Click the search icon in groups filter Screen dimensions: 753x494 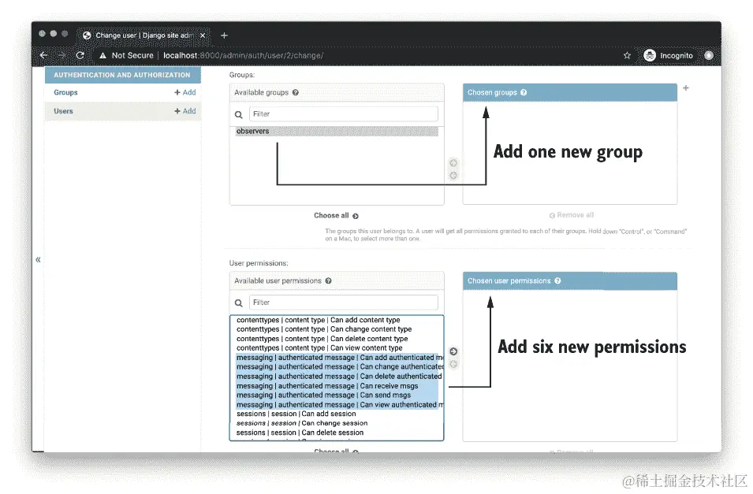click(239, 115)
